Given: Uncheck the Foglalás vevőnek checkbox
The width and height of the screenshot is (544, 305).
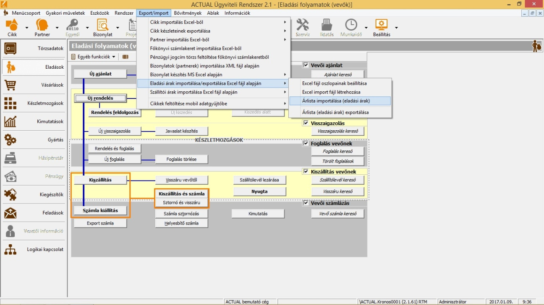Looking at the screenshot, I should [x=306, y=143].
